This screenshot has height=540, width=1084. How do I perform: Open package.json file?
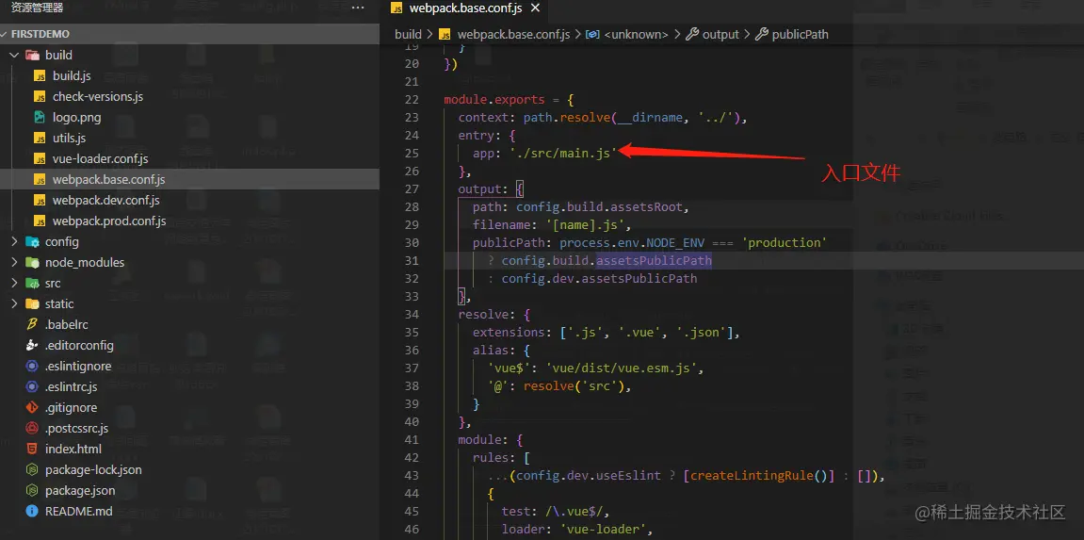coord(80,490)
